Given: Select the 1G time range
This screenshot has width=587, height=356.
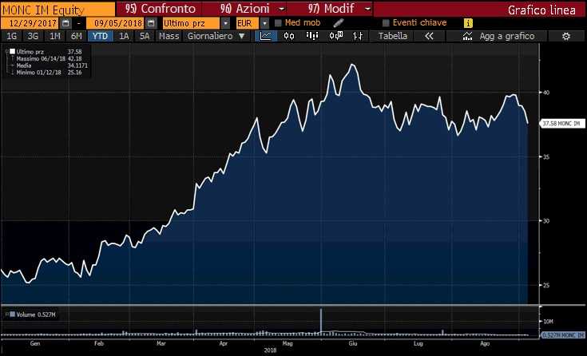Looking at the screenshot, I should 12,36.
